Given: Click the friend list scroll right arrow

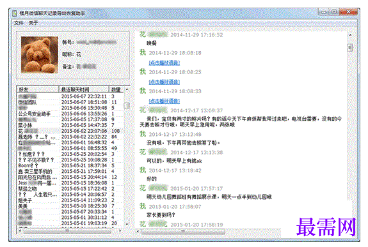Looking at the screenshot, I should click(x=120, y=231).
